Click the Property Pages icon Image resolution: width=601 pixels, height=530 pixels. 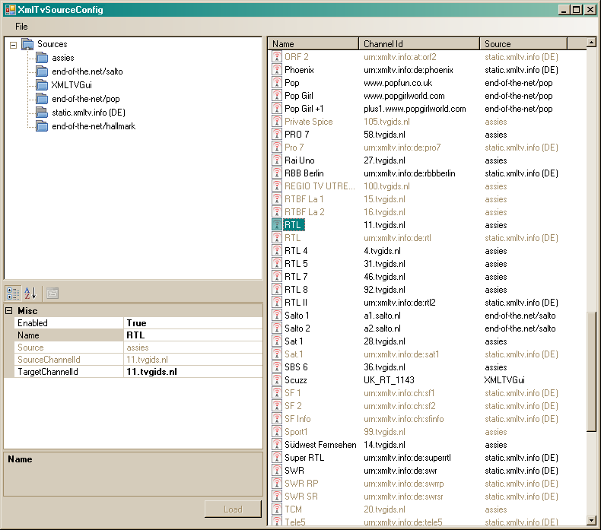click(52, 294)
